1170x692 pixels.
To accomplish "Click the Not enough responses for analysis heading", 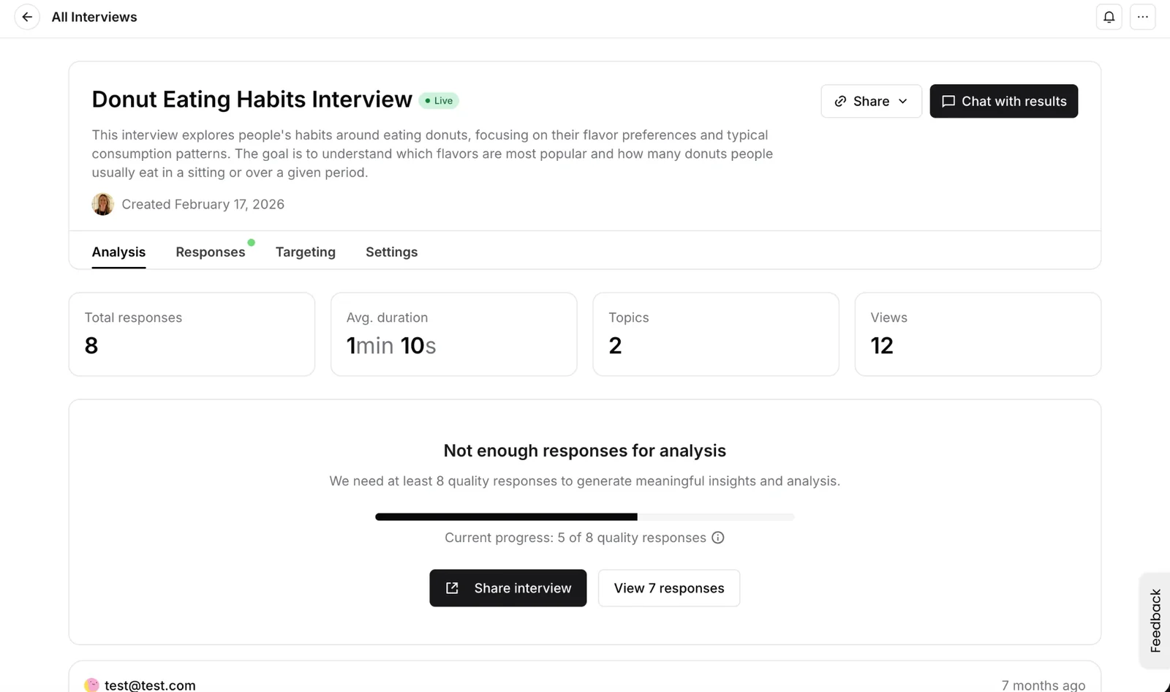I will [x=585, y=451].
